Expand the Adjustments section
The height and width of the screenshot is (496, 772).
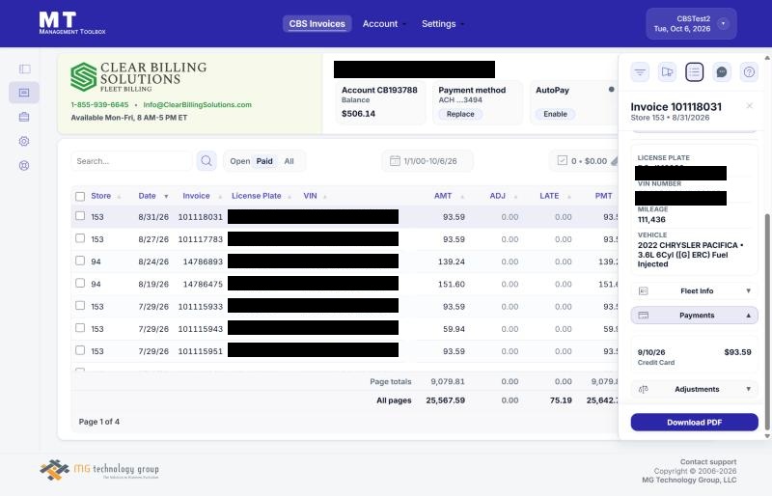coord(694,389)
